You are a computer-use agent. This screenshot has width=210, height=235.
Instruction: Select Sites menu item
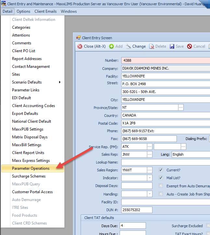click(x=33, y=74)
